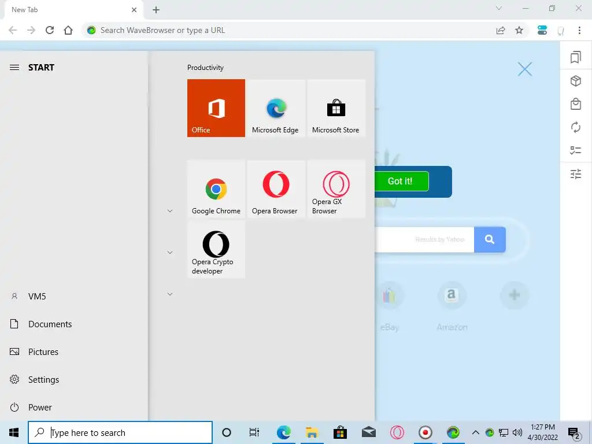The image size is (592, 444).
Task: Open the checklist sidebar icon
Action: pos(576,150)
